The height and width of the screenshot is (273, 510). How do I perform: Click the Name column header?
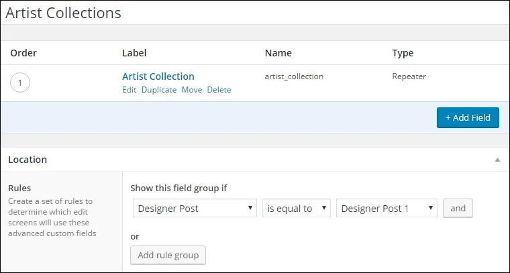(278, 53)
